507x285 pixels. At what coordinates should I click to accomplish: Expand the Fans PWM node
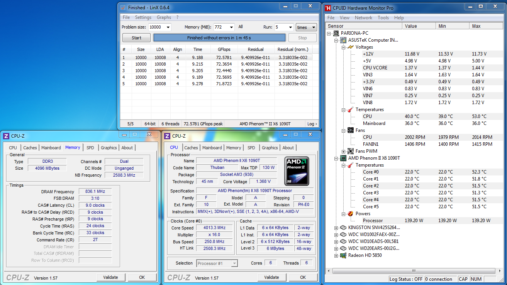tap(343, 151)
